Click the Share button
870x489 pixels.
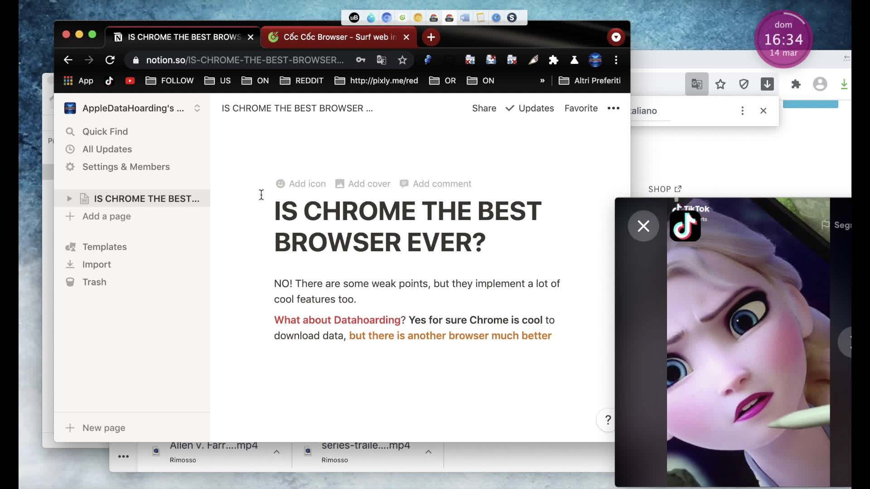[484, 108]
